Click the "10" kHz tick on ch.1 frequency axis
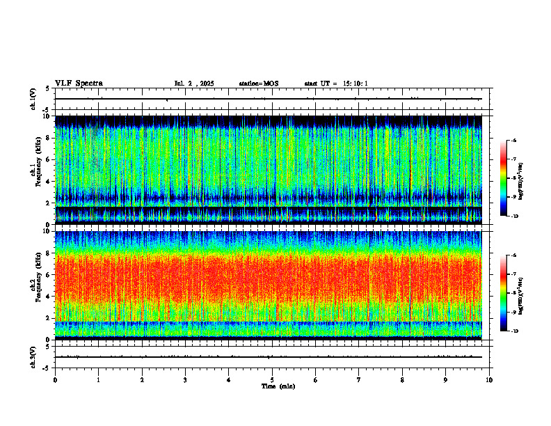The width and height of the screenshot is (551, 426). (48, 116)
